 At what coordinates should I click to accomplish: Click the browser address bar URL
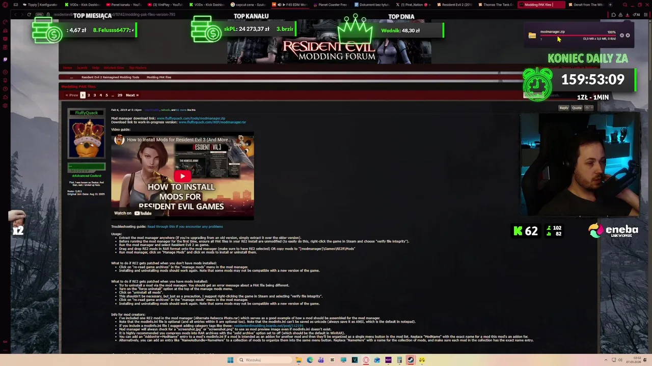pyautogui.click(x=115, y=15)
